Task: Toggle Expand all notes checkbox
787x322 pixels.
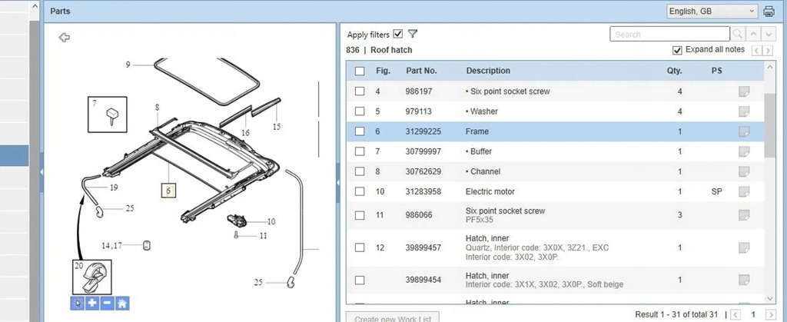Action: pos(677,50)
